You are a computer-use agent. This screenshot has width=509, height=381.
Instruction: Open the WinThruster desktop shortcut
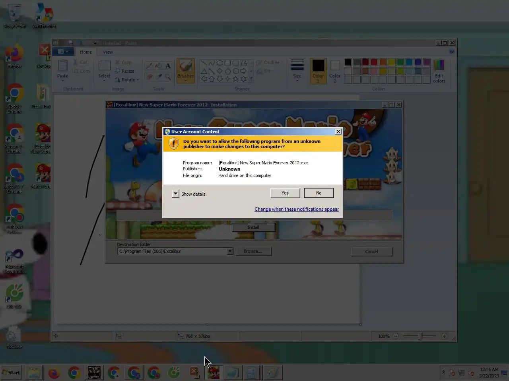pos(44,16)
